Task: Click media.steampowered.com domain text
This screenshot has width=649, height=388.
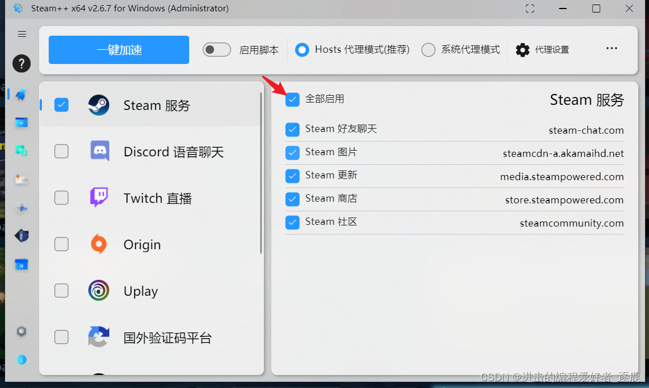Action: click(x=562, y=176)
